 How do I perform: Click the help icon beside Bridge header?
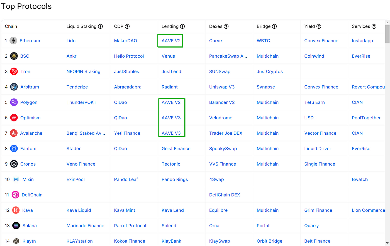(274, 26)
